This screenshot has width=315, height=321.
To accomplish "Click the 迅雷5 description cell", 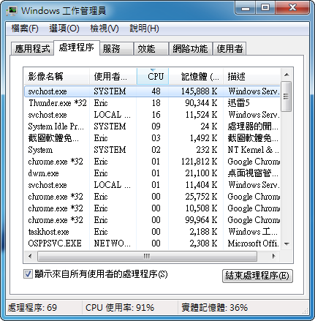I will pos(238,103).
